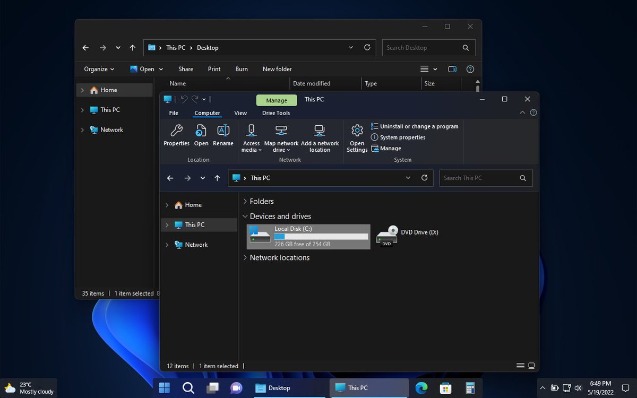This screenshot has width=637, height=398.
Task: Click the Rename icon in ribbon
Action: 223,131
